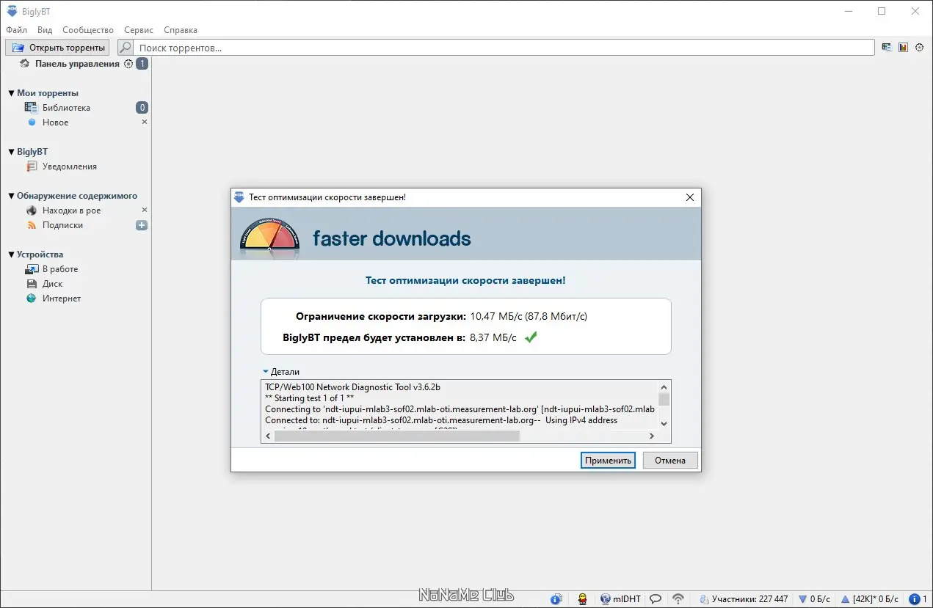Click the green checkmark next to 8,37 МБ/с
933x608 pixels.
point(531,337)
